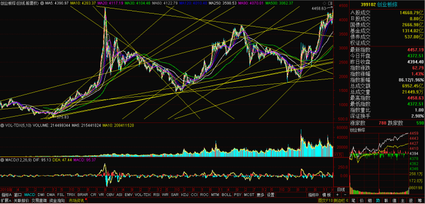Image resolution: width=425 pixels, height=204 pixels.
Task: Choose the VR indicator tab
Action: point(101,195)
